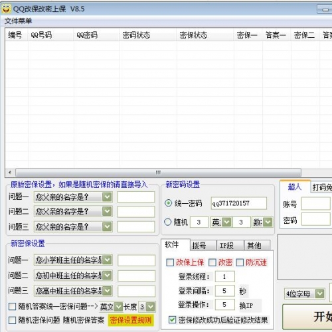Click the 密码 field under 超人
Screen dimensions: 332x332
316,219
